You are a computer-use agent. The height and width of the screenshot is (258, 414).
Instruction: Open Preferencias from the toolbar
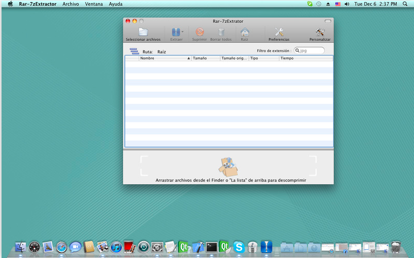[x=279, y=32]
